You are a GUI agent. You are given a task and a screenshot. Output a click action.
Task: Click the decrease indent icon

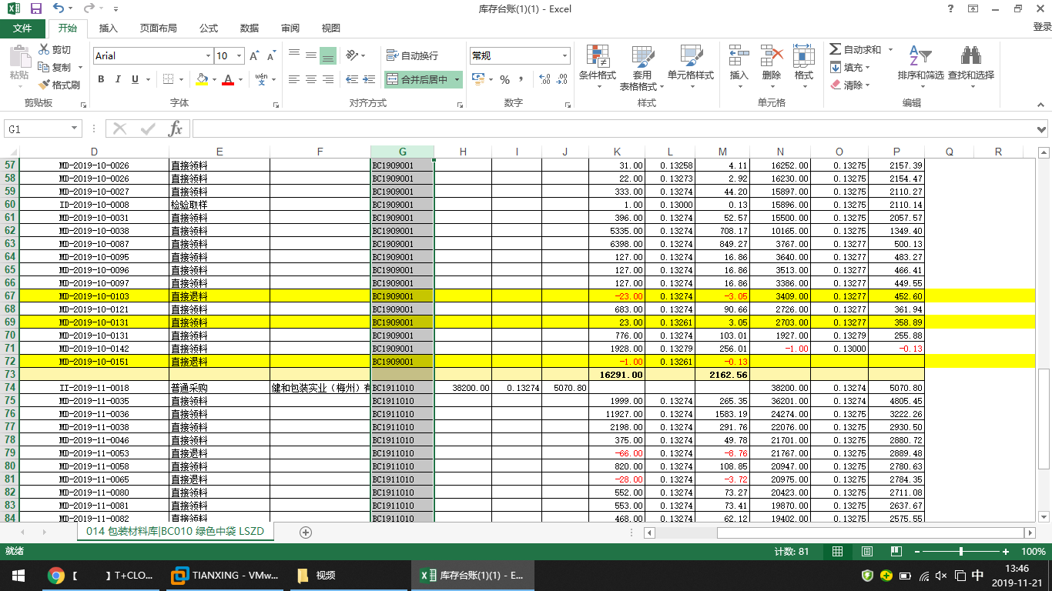click(352, 79)
